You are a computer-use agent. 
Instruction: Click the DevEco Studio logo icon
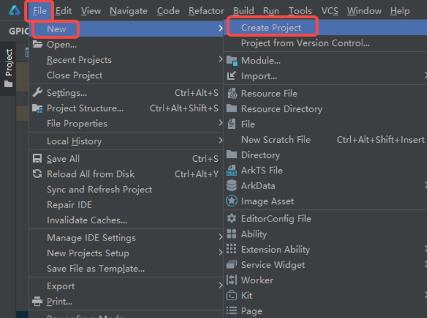point(14,10)
